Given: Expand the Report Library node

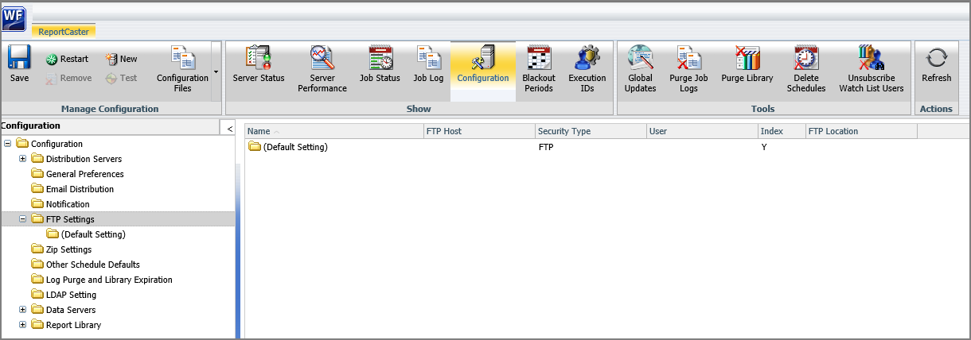Looking at the screenshot, I should pos(23,325).
